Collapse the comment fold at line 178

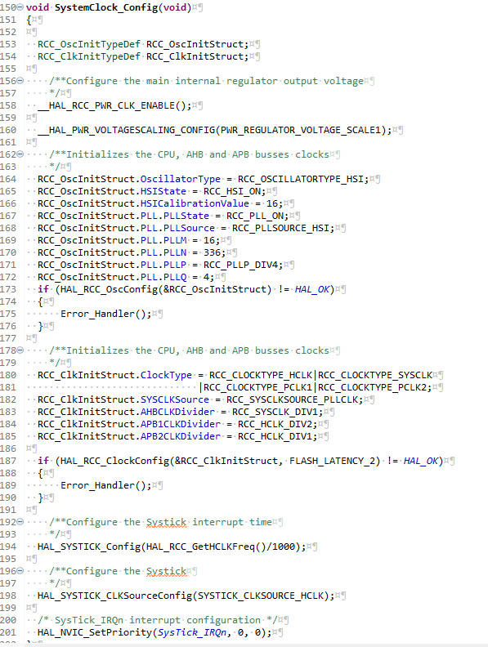point(20,350)
